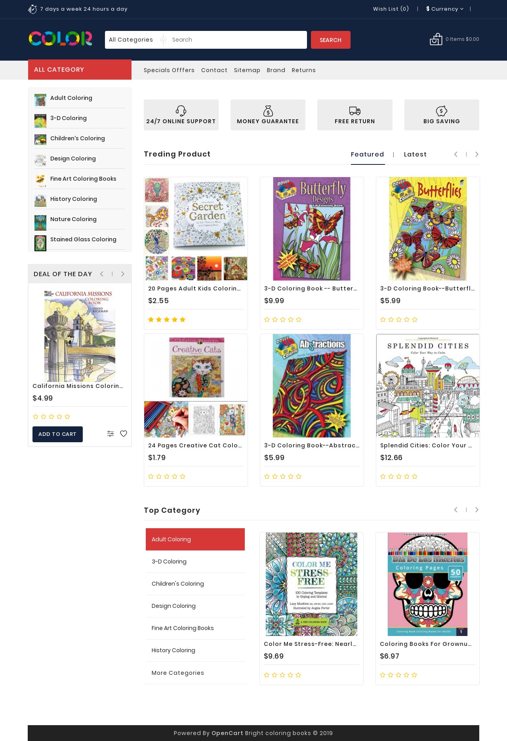The width and height of the screenshot is (507, 741).
Task: Expand More Categories in Top Category list
Action: pos(178,673)
